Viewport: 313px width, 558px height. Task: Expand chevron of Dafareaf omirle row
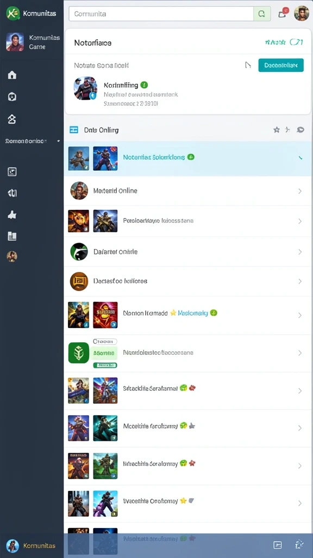point(300,252)
